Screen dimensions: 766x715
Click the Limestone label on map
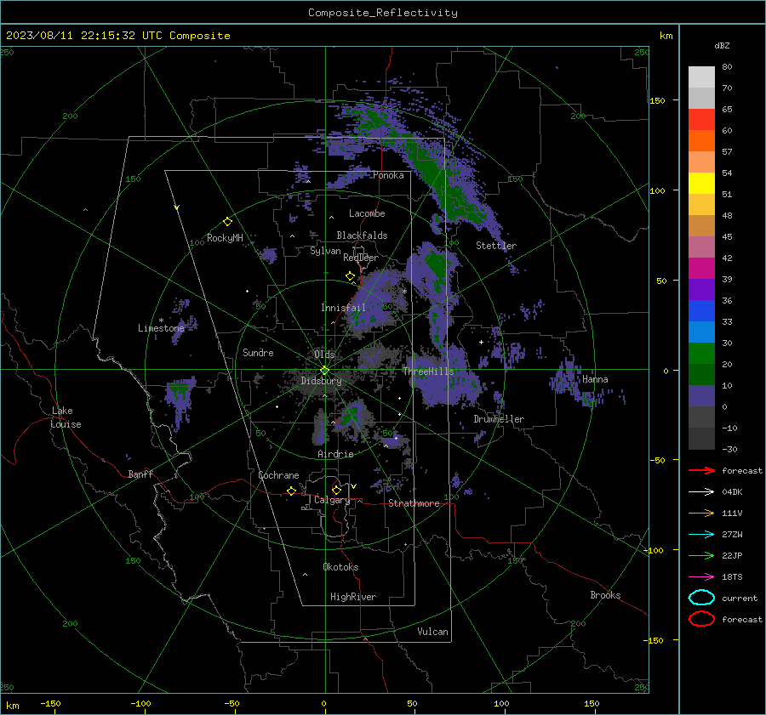point(161,328)
